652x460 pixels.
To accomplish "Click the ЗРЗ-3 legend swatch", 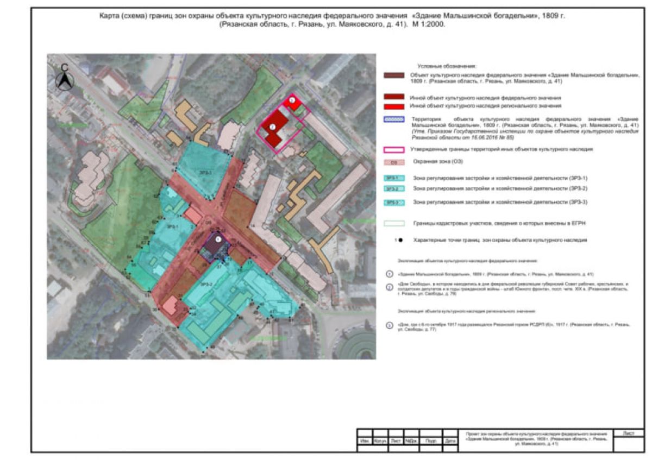I will point(393,202).
